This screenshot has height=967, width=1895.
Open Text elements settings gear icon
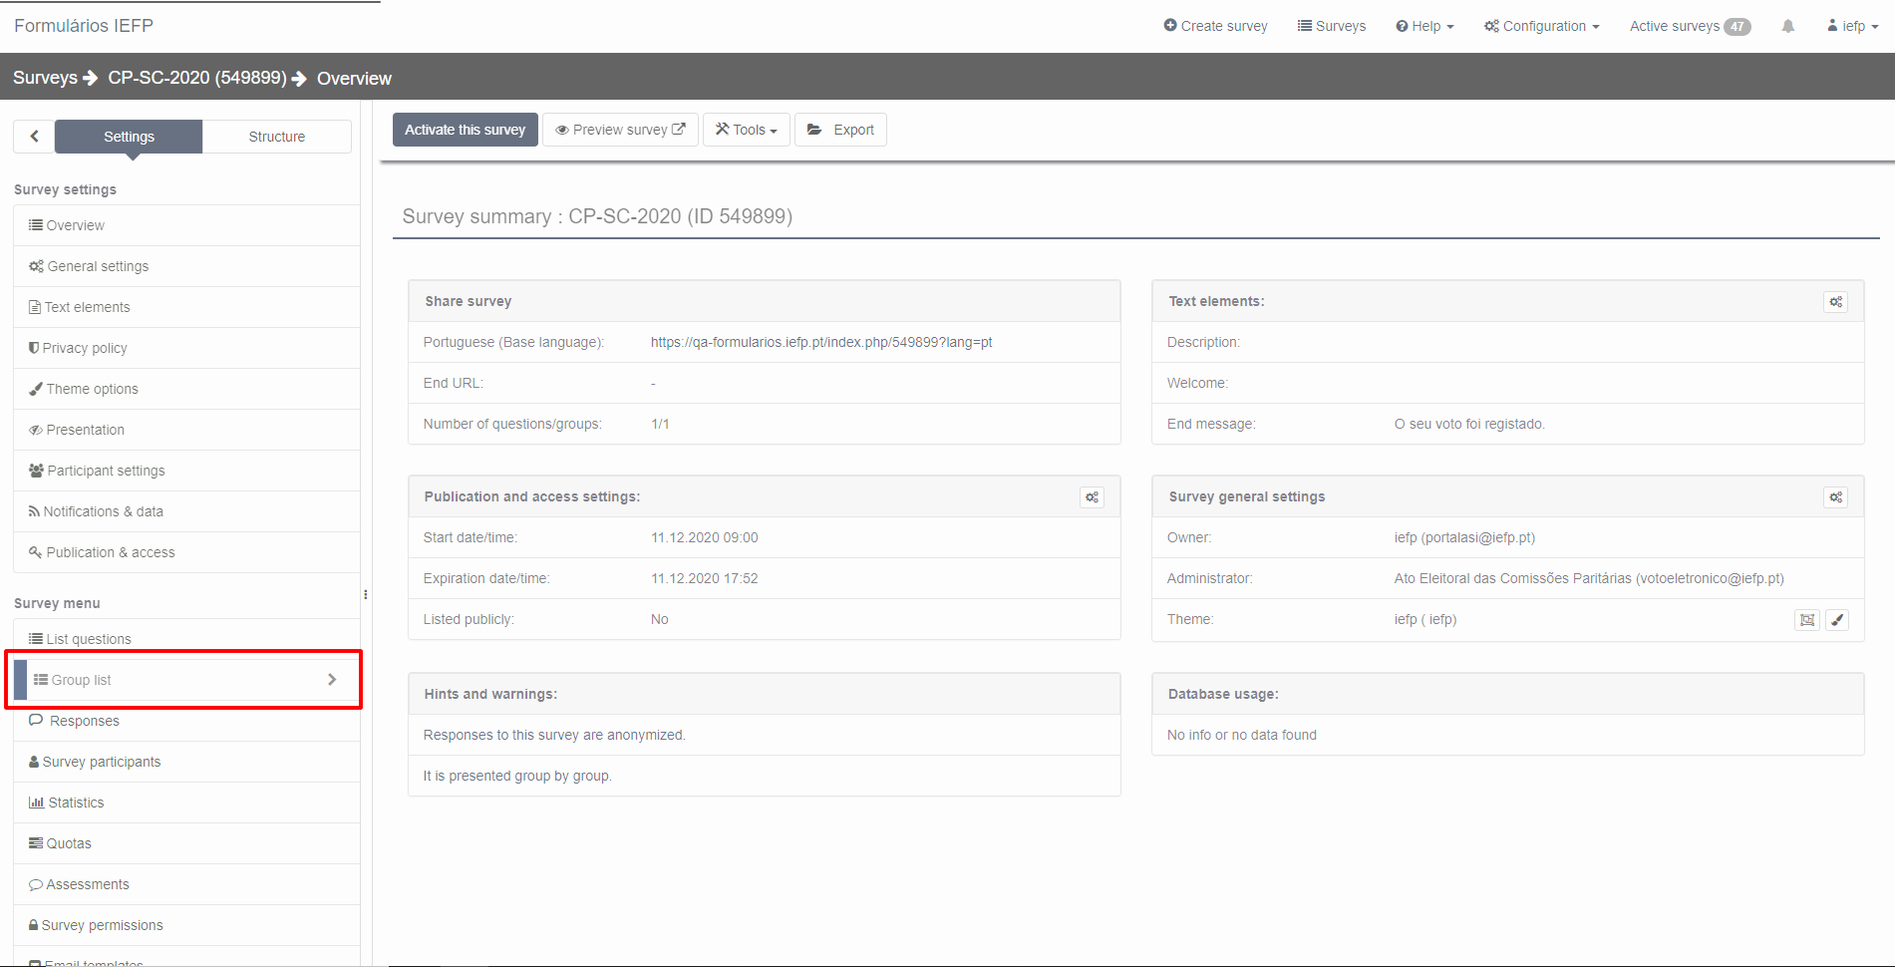tap(1835, 302)
